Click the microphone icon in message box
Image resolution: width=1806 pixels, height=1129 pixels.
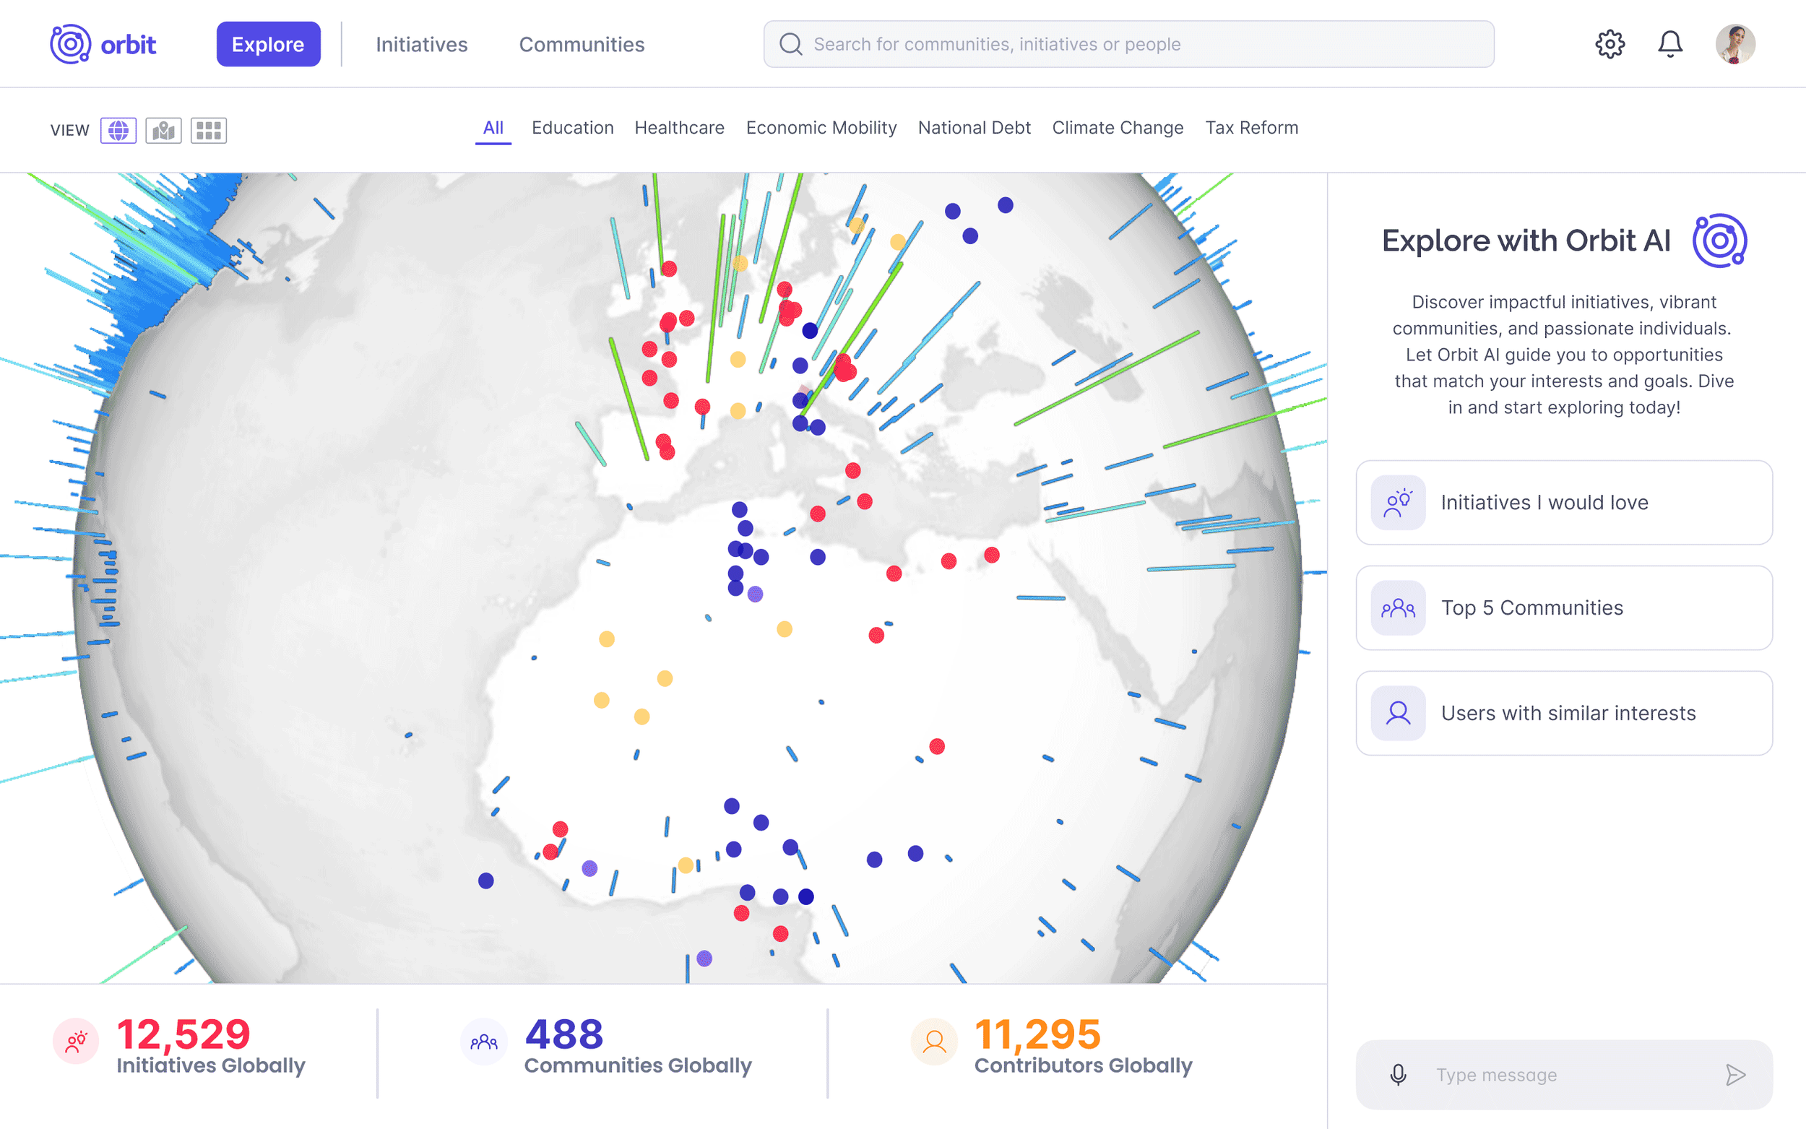(x=1398, y=1075)
